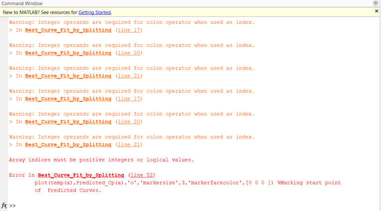Open Best_Curve_Fit_by_Splitting link beside first line 21
The height and width of the screenshot is (211, 381).
click(x=68, y=76)
